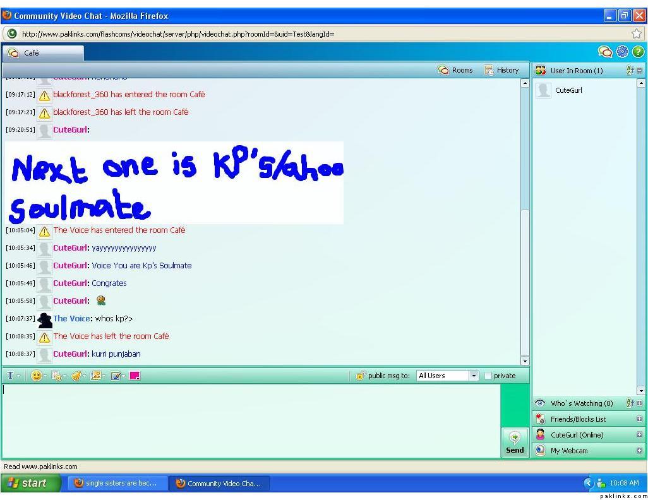
Task: Sort the User In Room list alphabetically
Action: (630, 71)
